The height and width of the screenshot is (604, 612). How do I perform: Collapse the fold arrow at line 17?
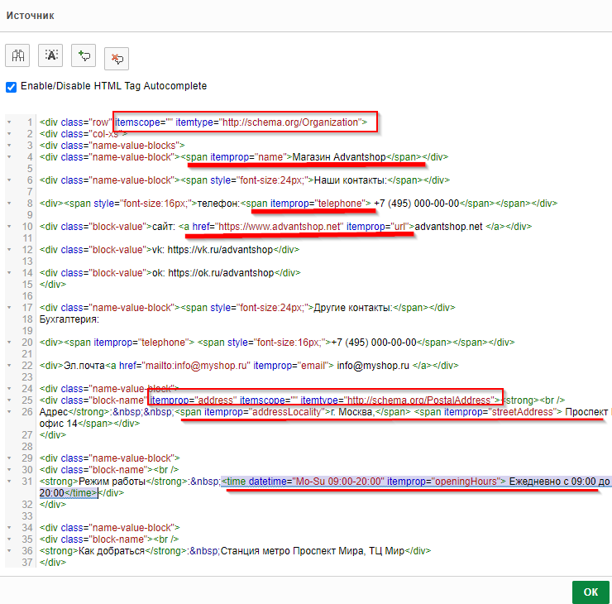click(9, 307)
